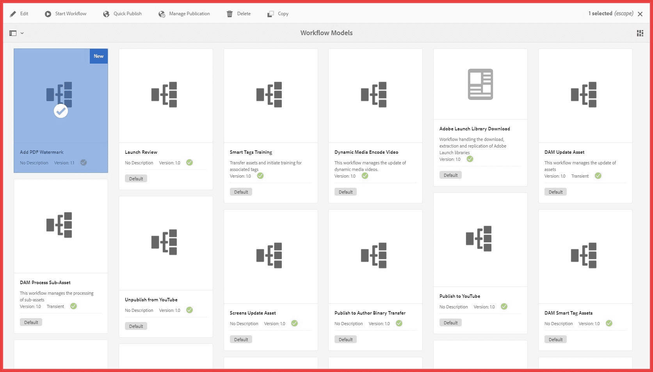The height and width of the screenshot is (372, 653).
Task: Open the rail panel toggle icon
Action: (x=13, y=33)
